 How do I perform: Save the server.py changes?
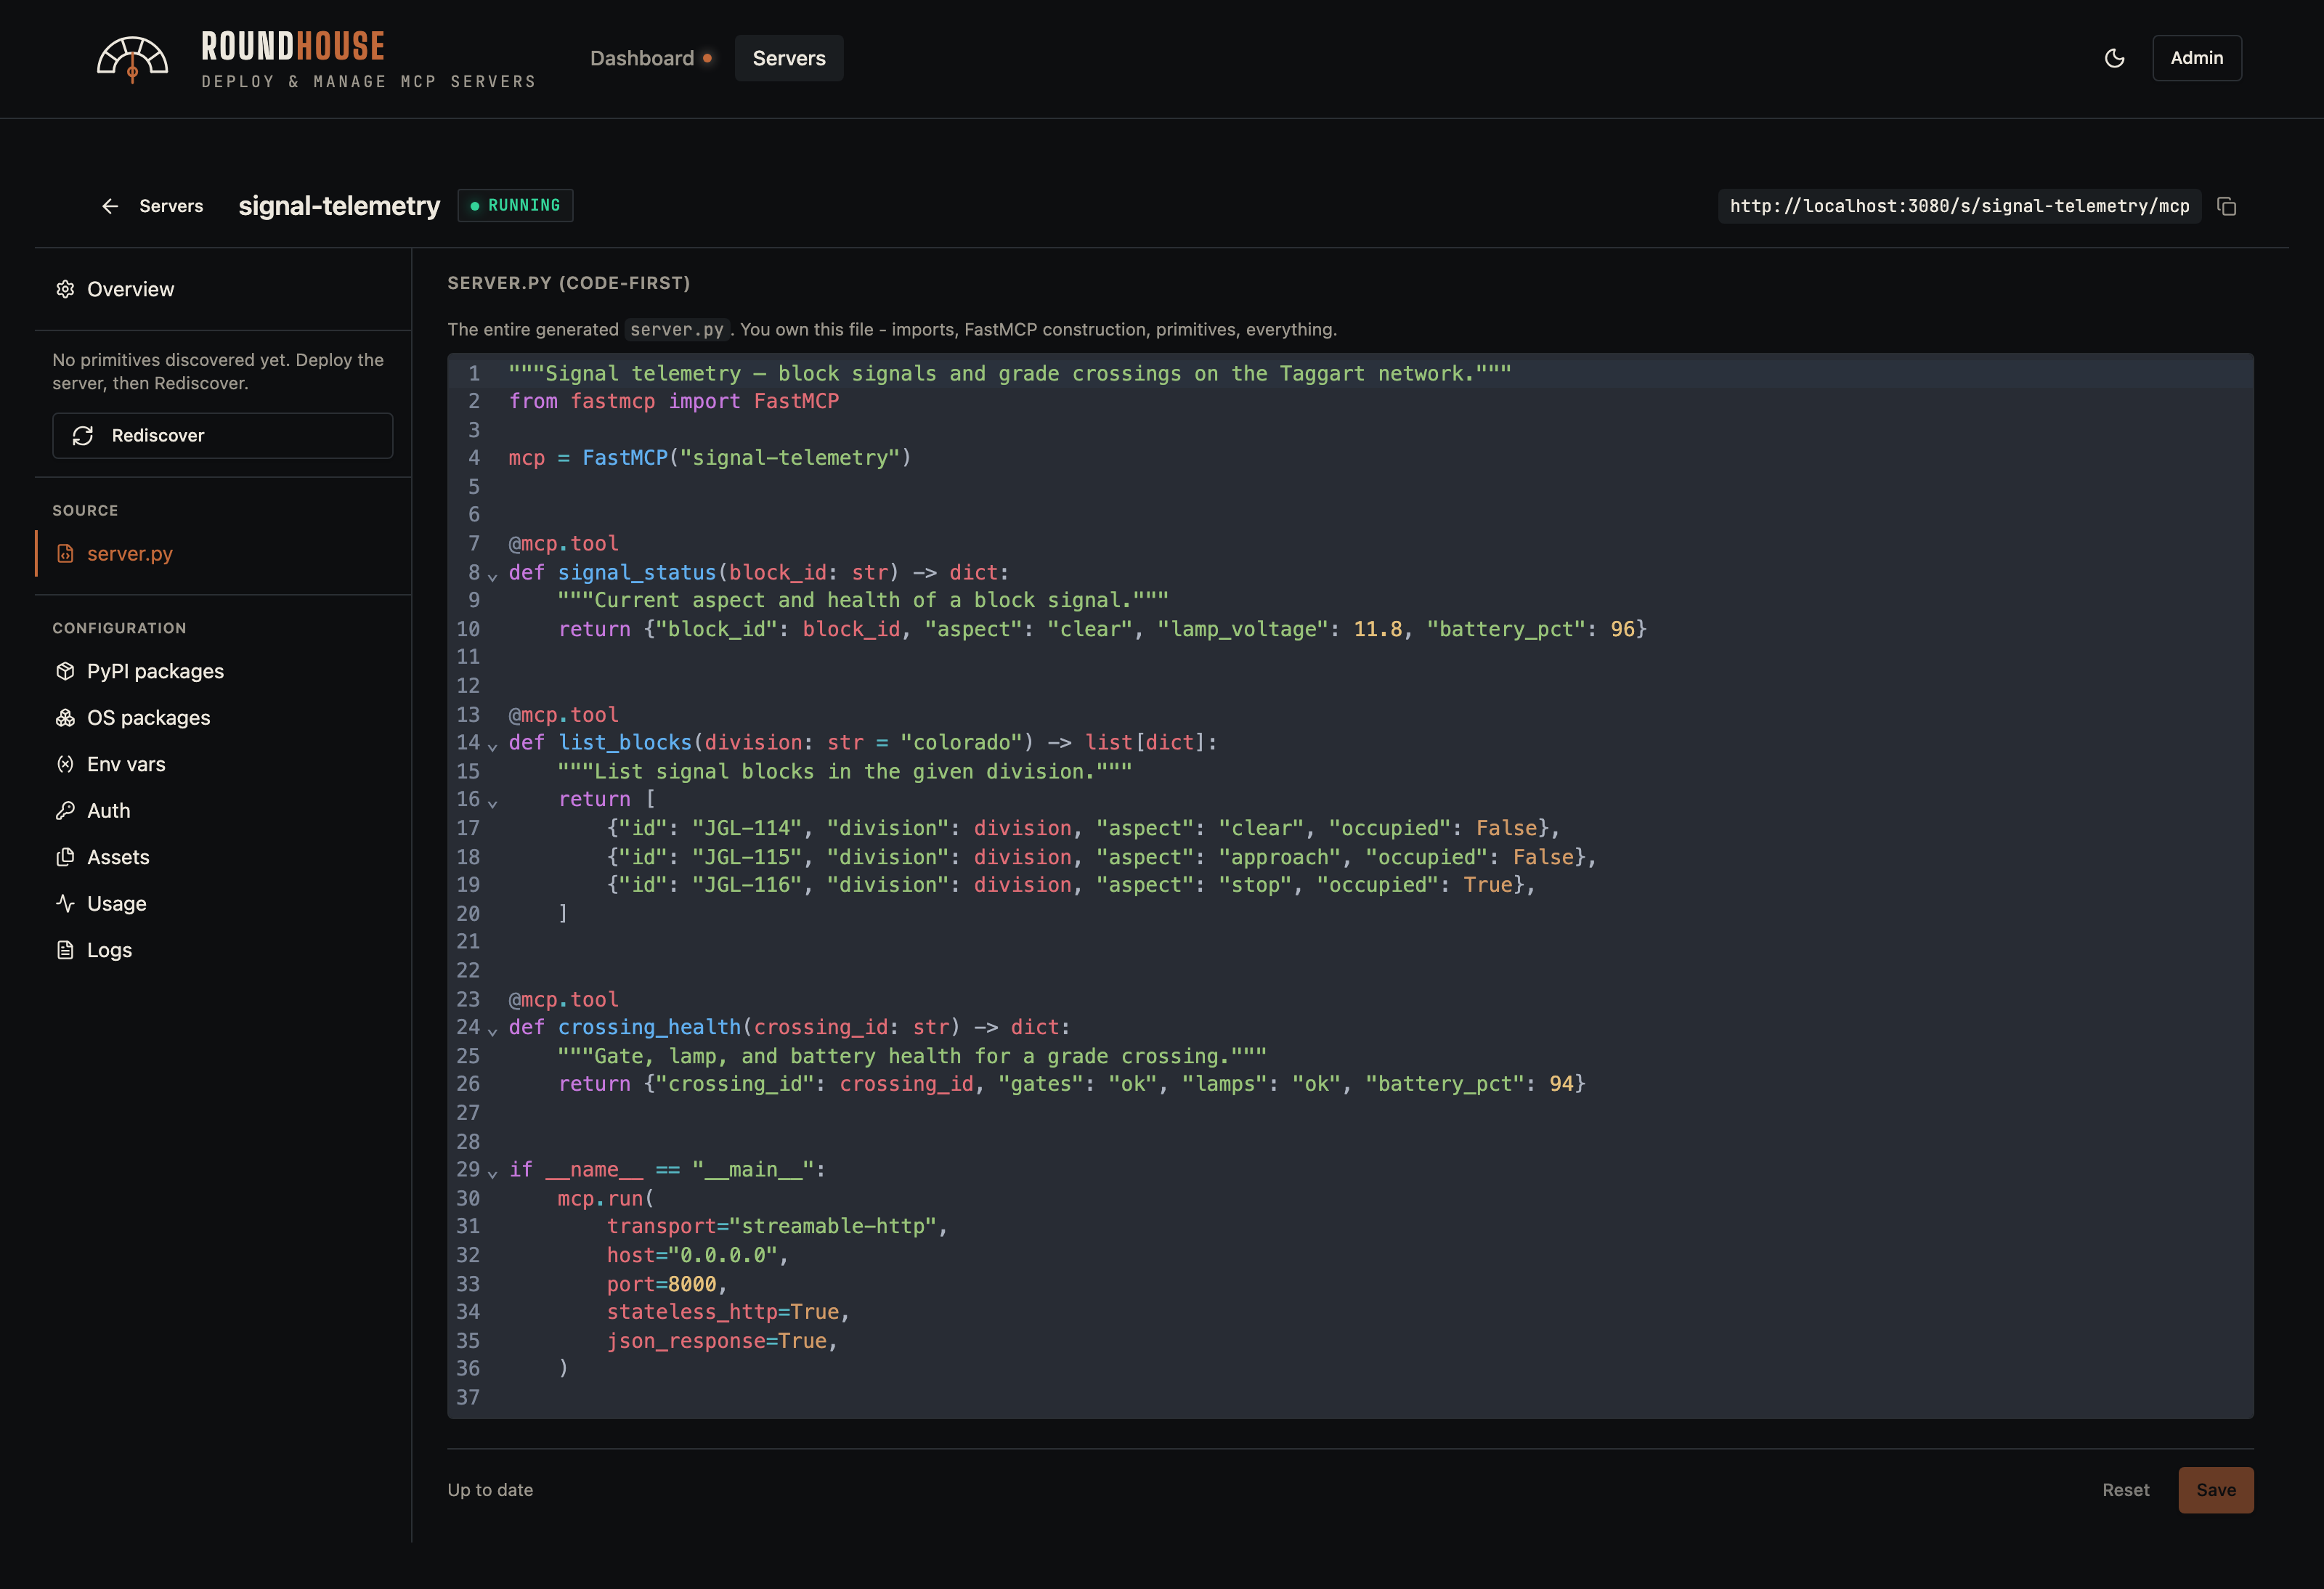(x=2216, y=1490)
